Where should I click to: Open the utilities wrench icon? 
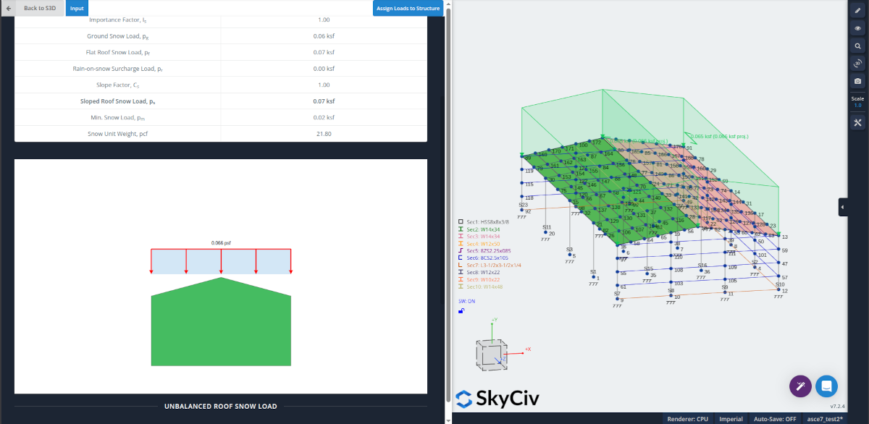tap(857, 122)
